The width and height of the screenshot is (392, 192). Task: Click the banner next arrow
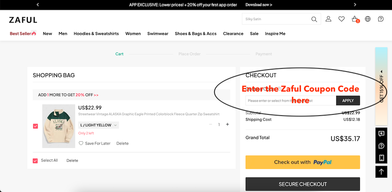point(355,5)
